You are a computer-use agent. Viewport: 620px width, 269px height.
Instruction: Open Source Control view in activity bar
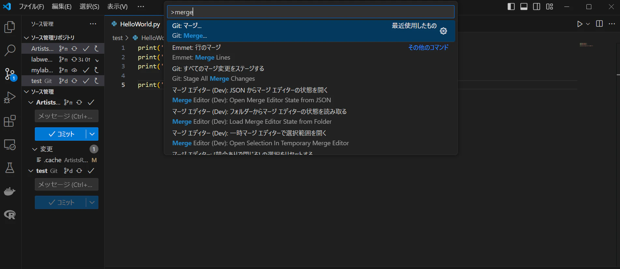point(10,74)
